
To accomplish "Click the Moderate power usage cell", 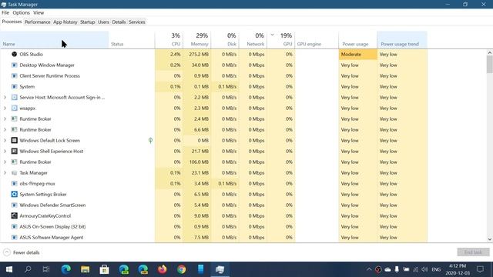I will (x=357, y=55).
